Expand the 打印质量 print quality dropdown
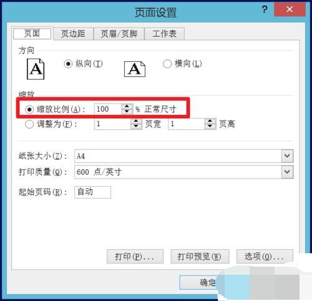312x301 pixels. tap(287, 172)
